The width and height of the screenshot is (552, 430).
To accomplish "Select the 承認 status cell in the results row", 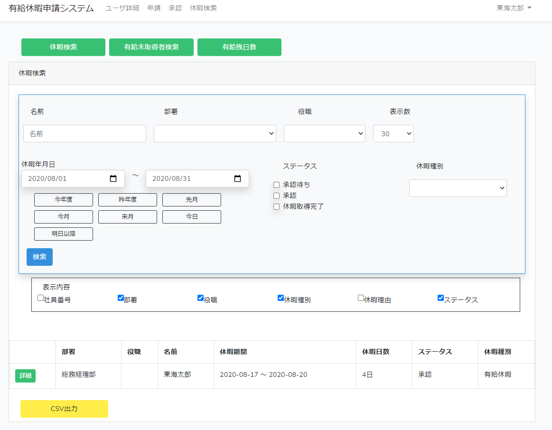I will tap(445, 375).
